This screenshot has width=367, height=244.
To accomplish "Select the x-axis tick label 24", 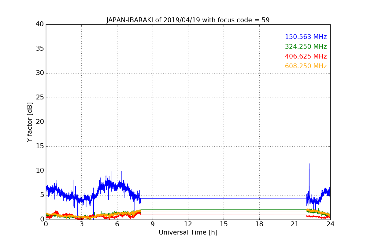I will [x=330, y=224].
